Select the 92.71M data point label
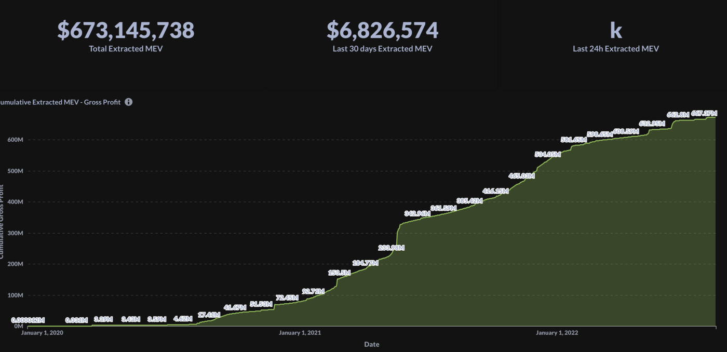727x352 pixels. pyautogui.click(x=313, y=291)
